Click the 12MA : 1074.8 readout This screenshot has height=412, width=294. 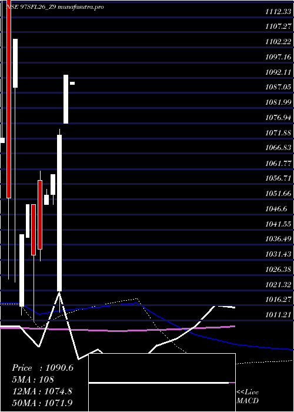(x=42, y=391)
